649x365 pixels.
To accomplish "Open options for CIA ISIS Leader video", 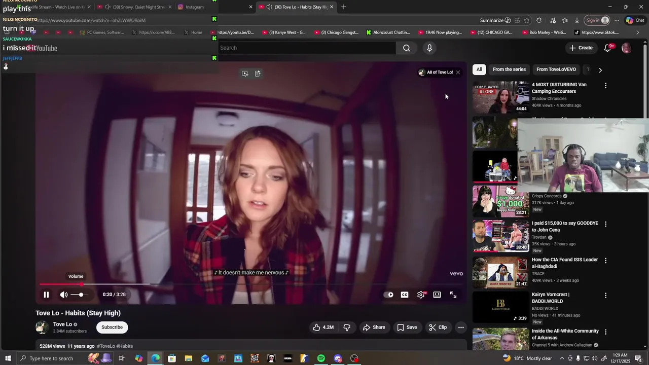I will (605, 261).
